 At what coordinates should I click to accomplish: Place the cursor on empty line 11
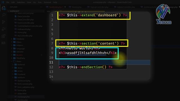[104, 62]
